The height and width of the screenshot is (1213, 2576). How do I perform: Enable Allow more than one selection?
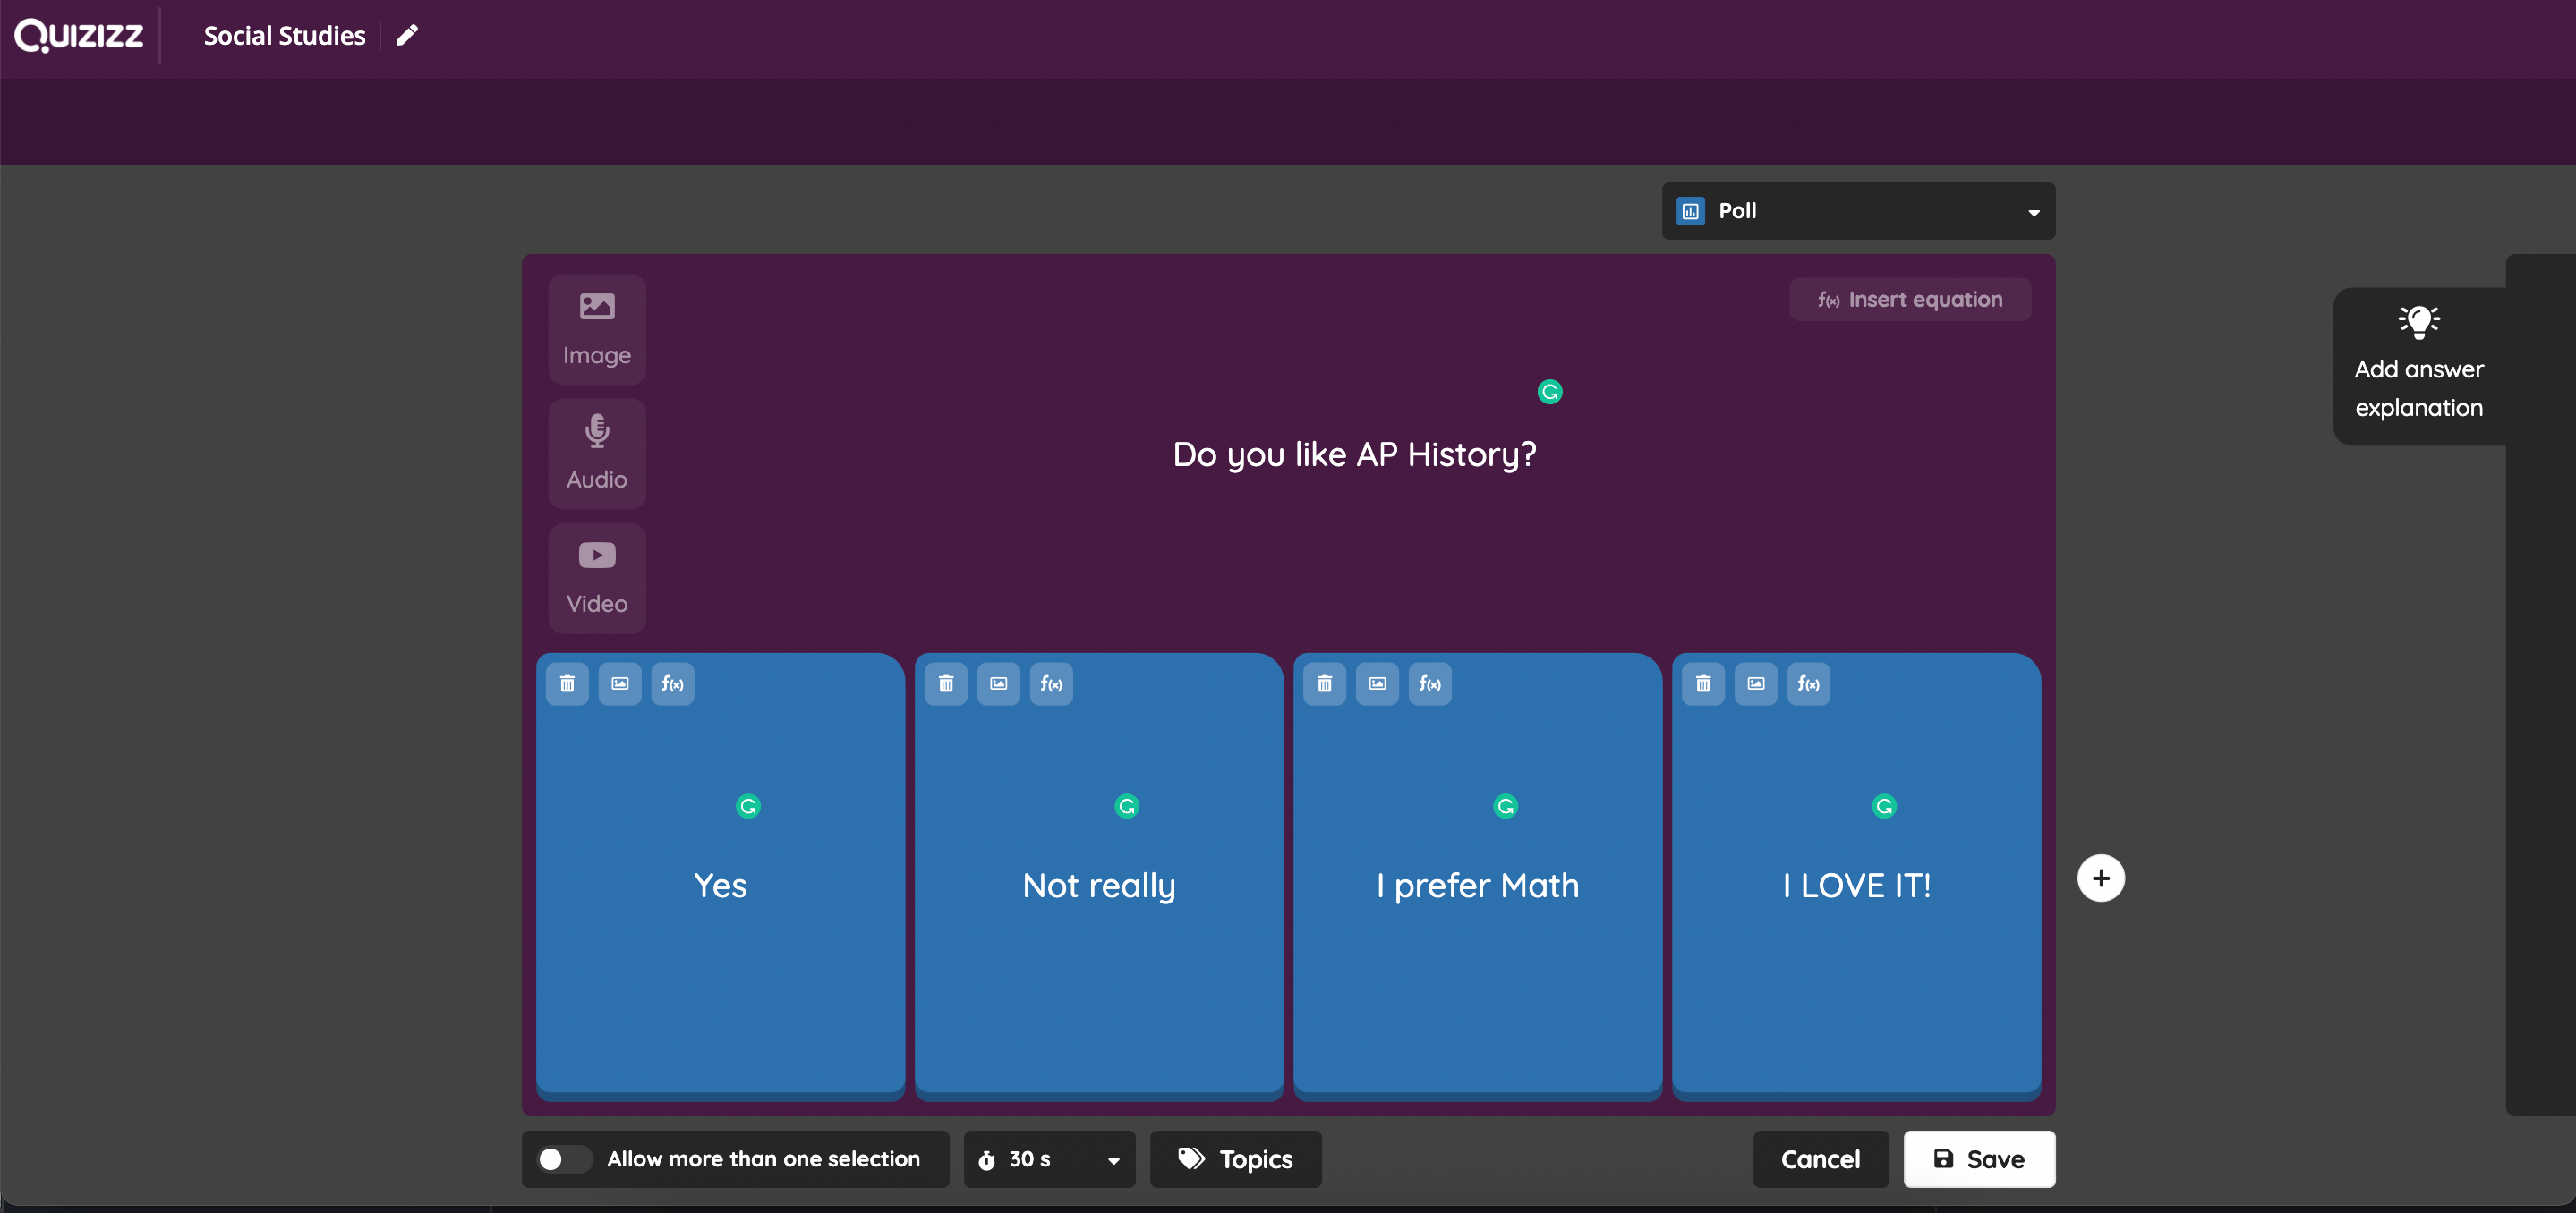click(x=563, y=1159)
